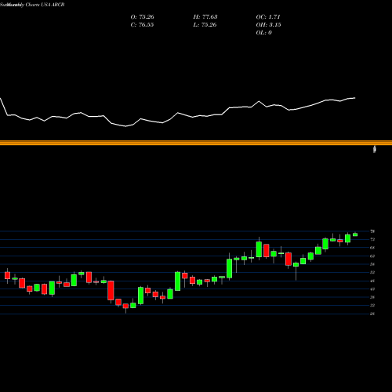Click the 72 price axis label
Viewport: 392px width, 392px height.
(372, 239)
